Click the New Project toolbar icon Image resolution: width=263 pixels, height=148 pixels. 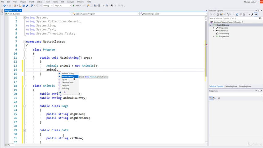[x=15, y=6]
